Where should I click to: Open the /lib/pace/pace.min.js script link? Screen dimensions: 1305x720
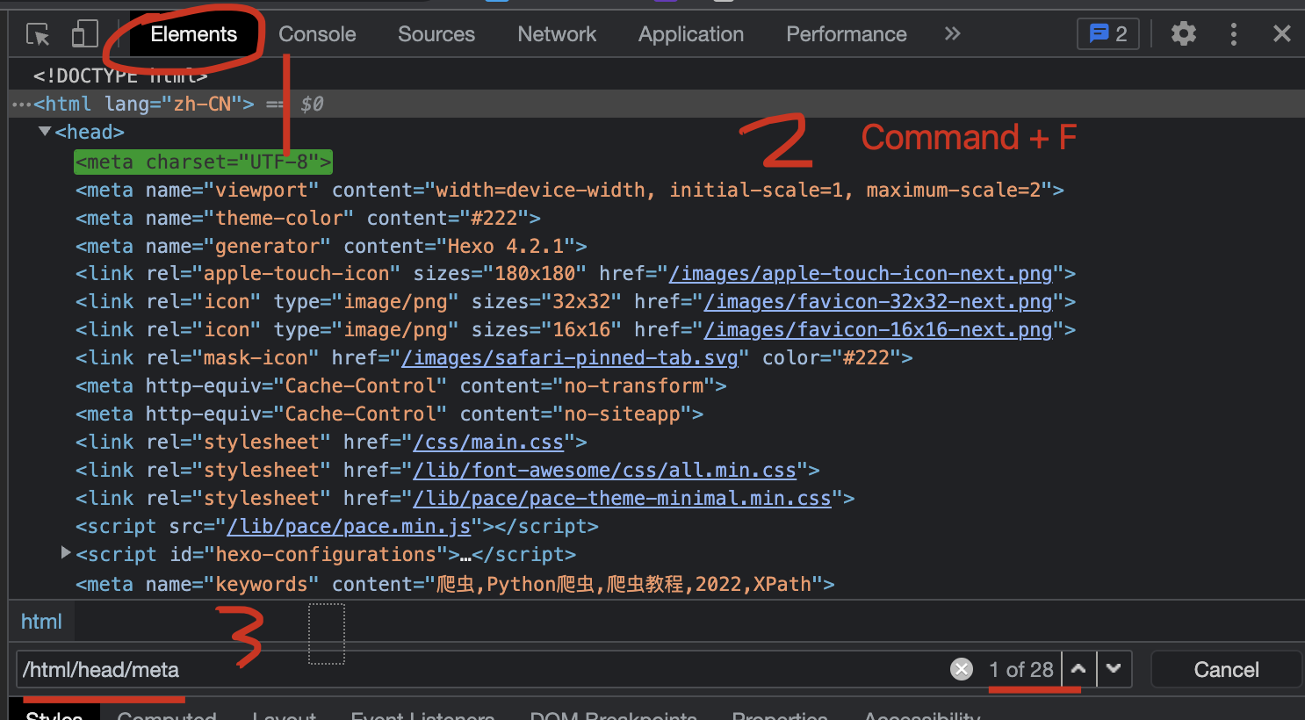(349, 527)
